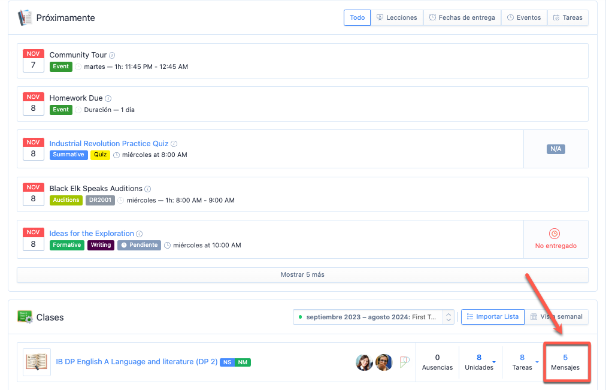Open info icon for Industrial Revolution Practice Quiz
The image size is (606, 390).
pos(174,144)
